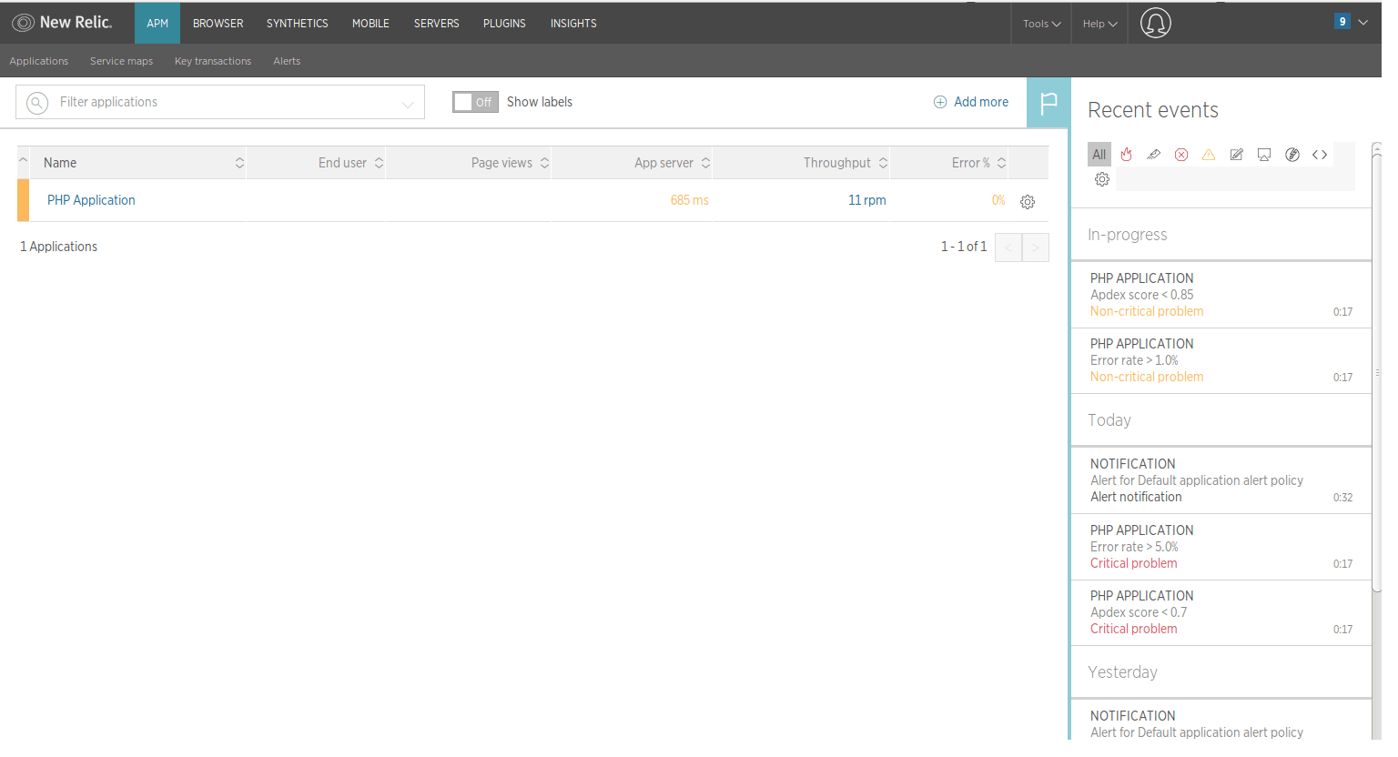Filter events by the yellow warning triangle icon
Viewport: 1398px width, 757px height.
click(x=1209, y=155)
